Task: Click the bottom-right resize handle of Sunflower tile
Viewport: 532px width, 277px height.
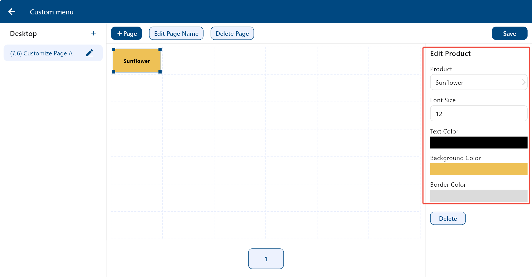Action: click(160, 72)
